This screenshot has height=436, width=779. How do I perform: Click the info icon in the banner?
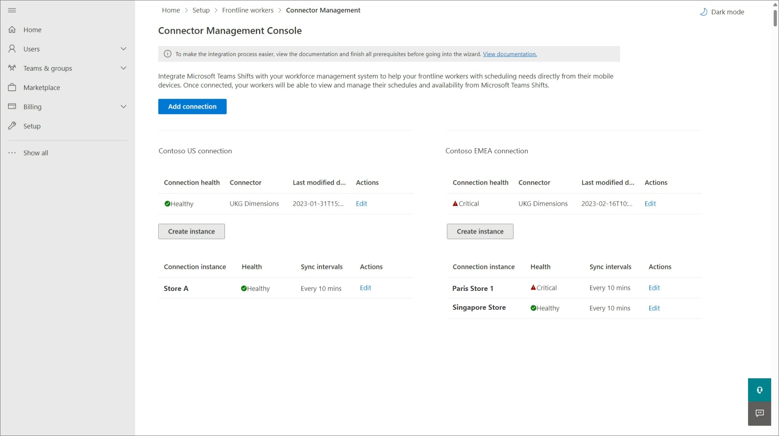[168, 54]
